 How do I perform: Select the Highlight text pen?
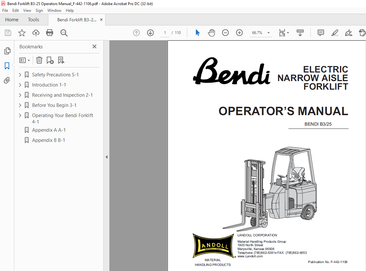pyautogui.click(x=335, y=33)
